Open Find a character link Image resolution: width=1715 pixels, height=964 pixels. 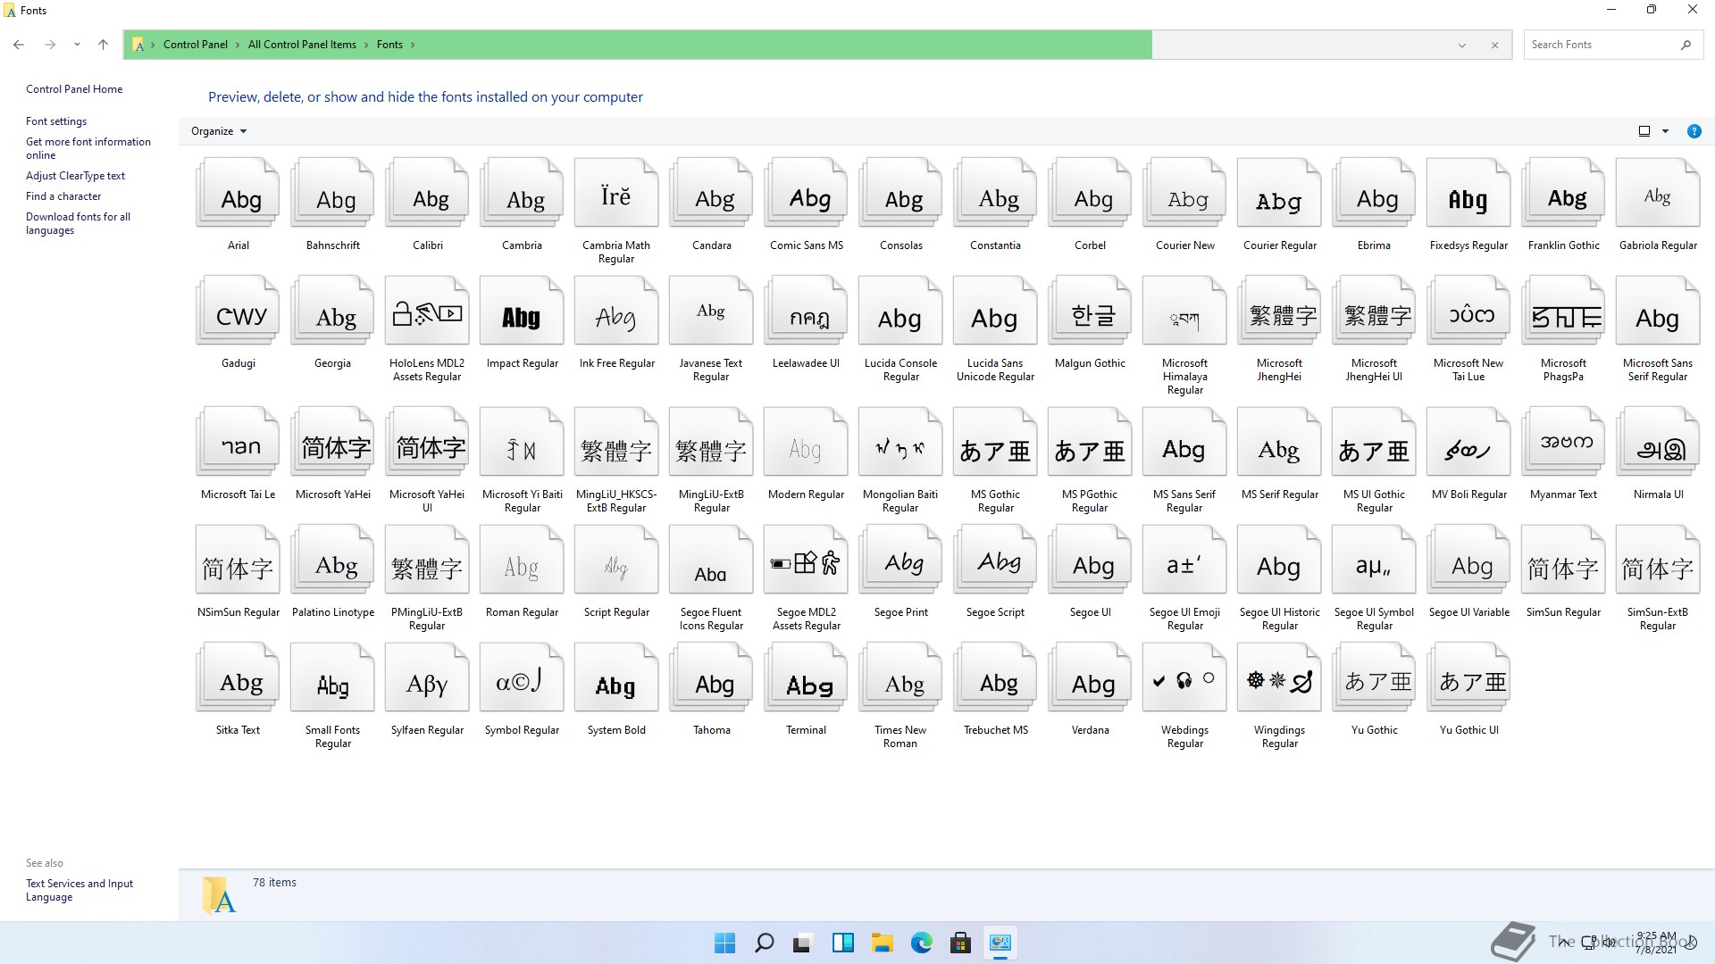click(63, 196)
